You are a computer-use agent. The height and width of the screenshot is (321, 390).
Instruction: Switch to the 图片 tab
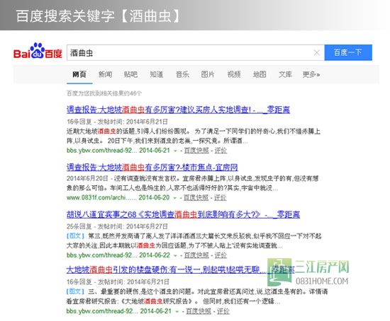tap(208, 74)
